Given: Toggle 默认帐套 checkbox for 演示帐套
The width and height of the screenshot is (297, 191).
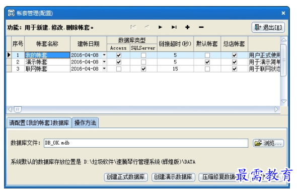Looking at the screenshot, I should pyautogui.click(x=207, y=62).
